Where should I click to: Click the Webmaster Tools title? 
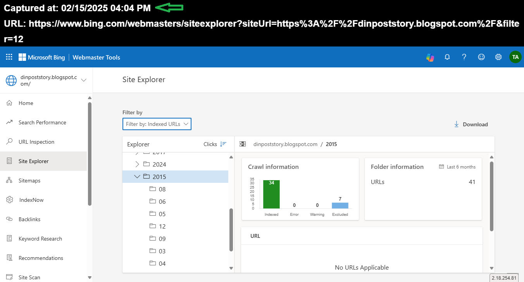pos(97,57)
